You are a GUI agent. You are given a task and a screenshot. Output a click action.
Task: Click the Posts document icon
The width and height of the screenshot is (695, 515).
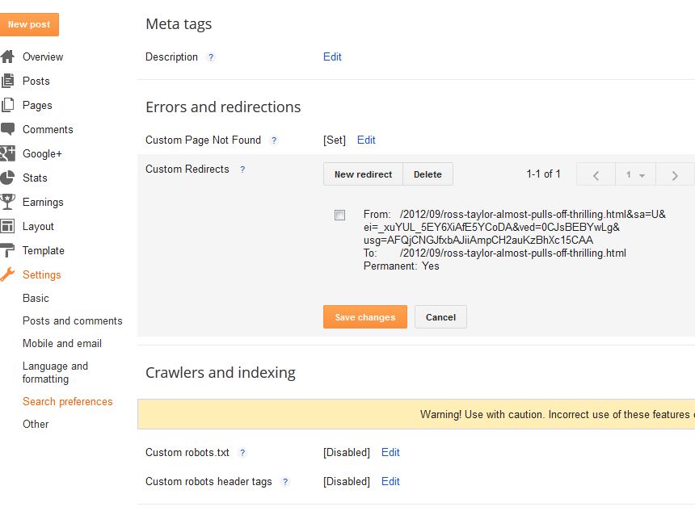click(7, 81)
